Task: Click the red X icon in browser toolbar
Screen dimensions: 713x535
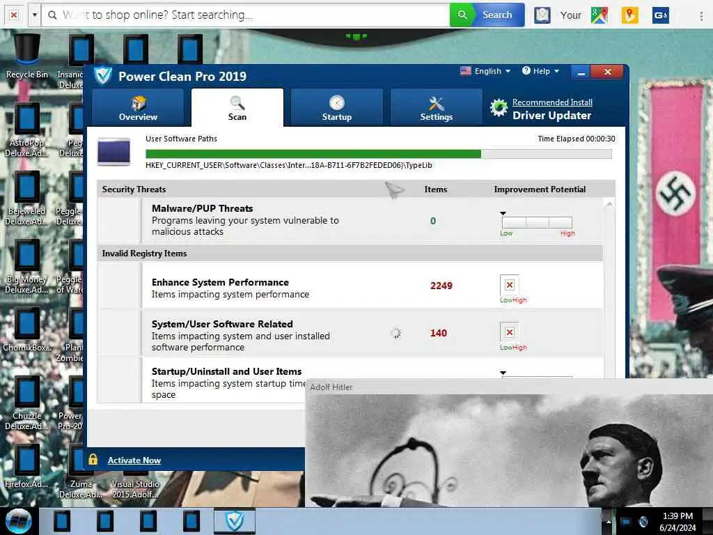Action: pyautogui.click(x=14, y=15)
